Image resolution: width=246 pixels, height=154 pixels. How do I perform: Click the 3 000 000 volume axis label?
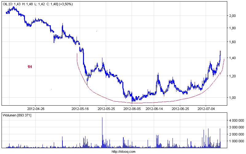coord(236,127)
